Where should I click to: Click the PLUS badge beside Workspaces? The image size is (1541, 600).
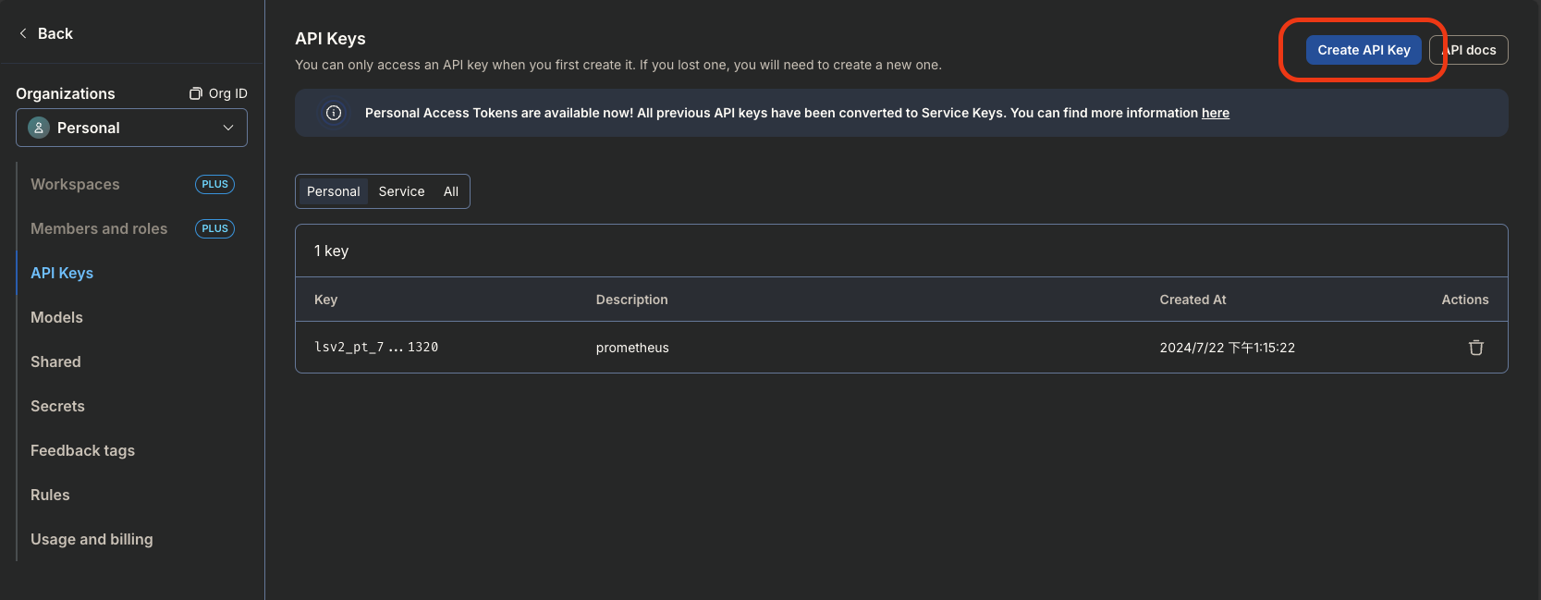(x=214, y=184)
